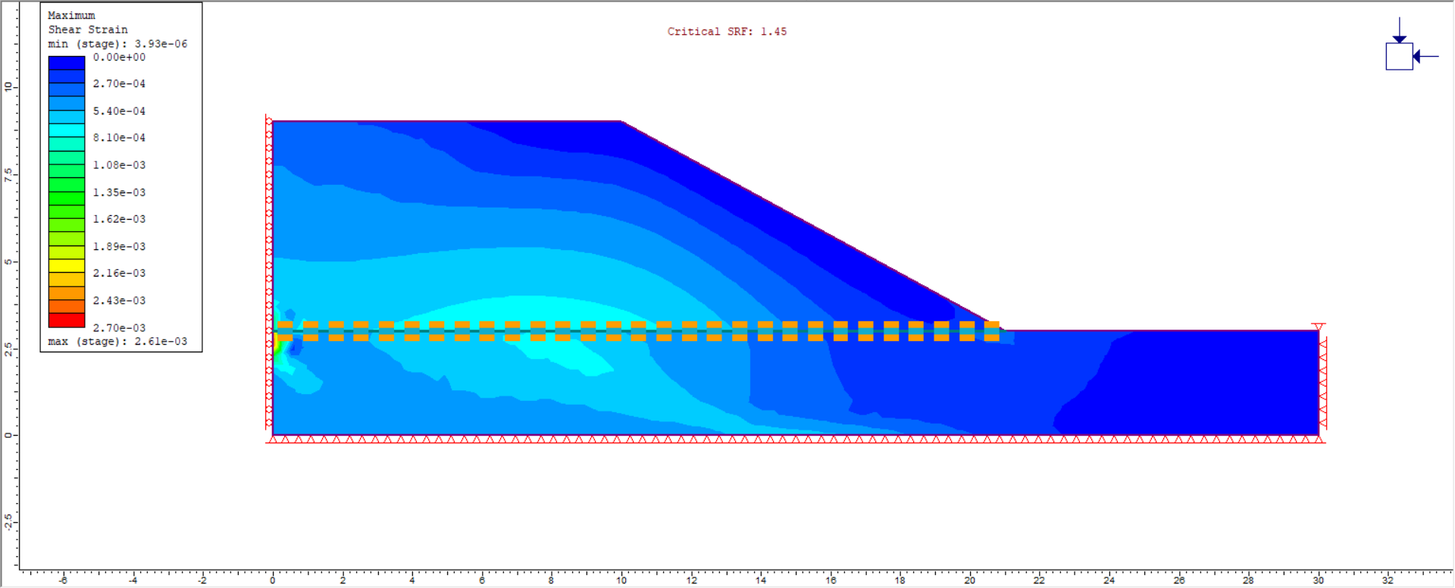Select the max (stage): 2.61e-03 legend text
Viewport: 1455px width, 588px height.
coord(117,342)
